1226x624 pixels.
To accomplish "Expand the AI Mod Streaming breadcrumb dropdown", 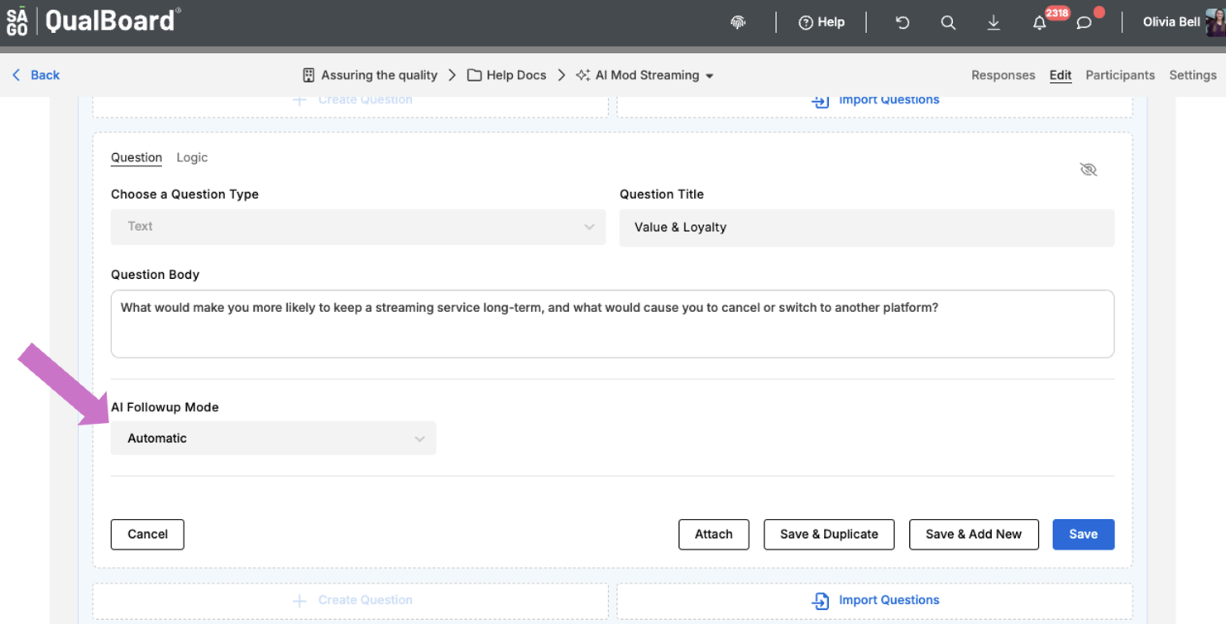I will coord(710,74).
